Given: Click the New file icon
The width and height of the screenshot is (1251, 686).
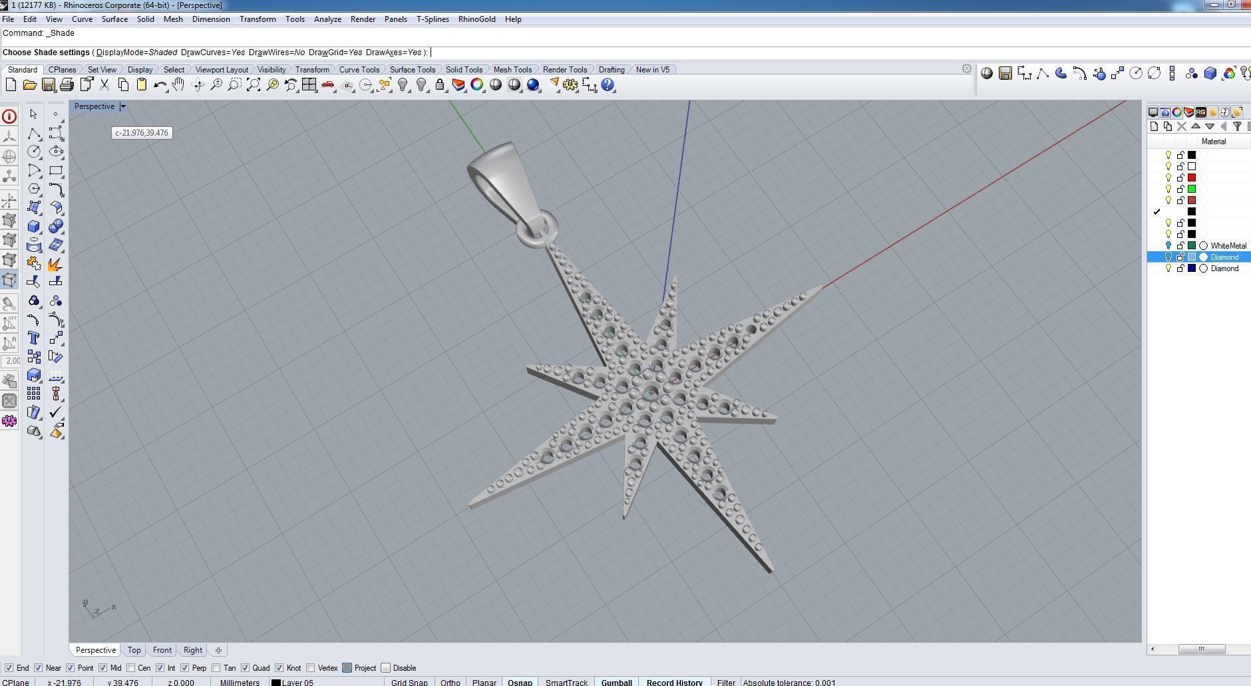Looking at the screenshot, I should tap(11, 84).
